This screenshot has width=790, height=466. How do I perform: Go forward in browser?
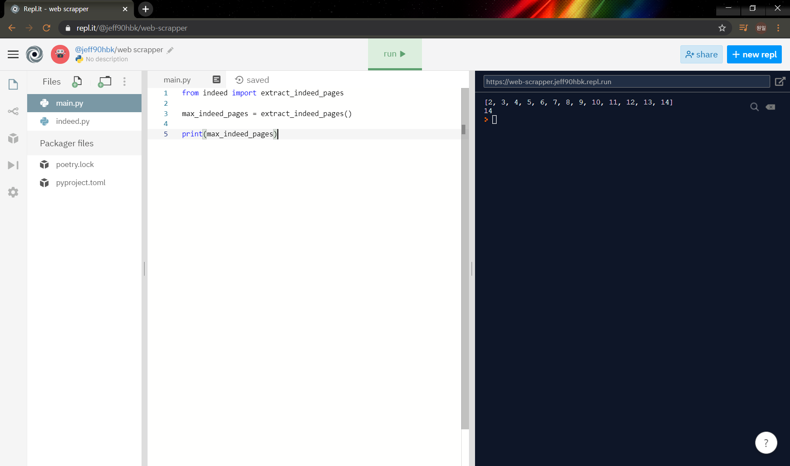coord(29,28)
